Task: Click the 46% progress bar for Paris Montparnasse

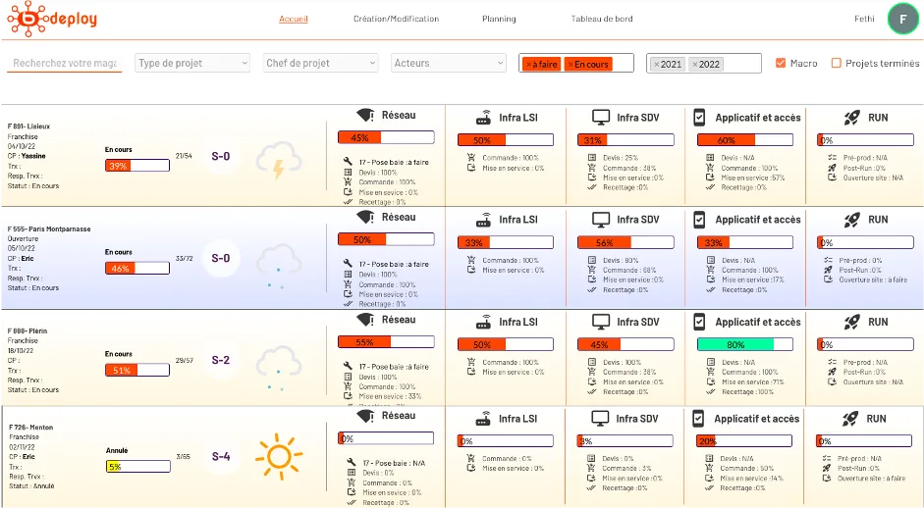Action: (x=137, y=268)
